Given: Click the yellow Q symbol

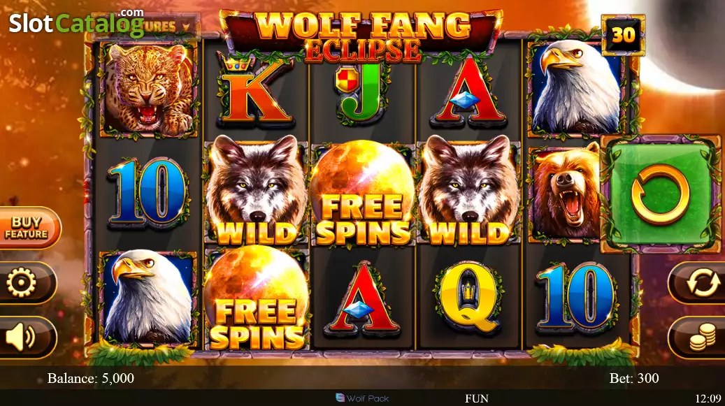Looking at the screenshot, I should pyautogui.click(x=469, y=299).
